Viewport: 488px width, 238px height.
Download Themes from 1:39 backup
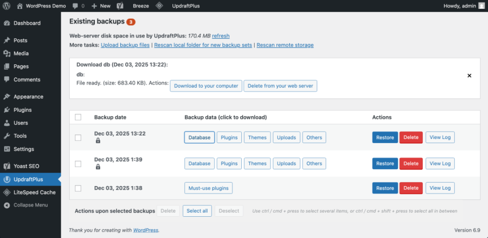tap(258, 164)
